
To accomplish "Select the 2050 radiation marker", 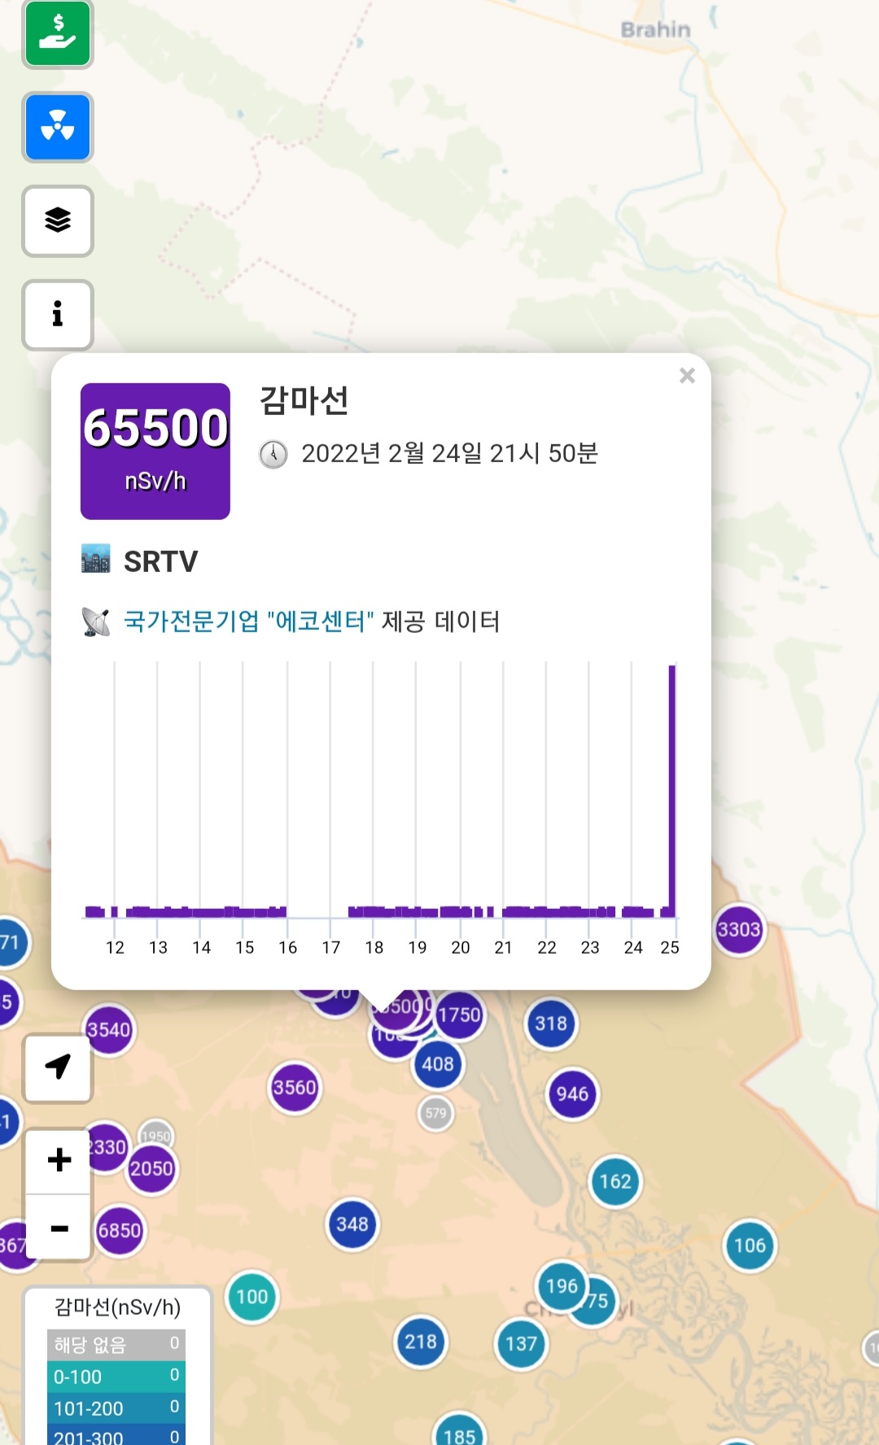I will (x=152, y=1168).
